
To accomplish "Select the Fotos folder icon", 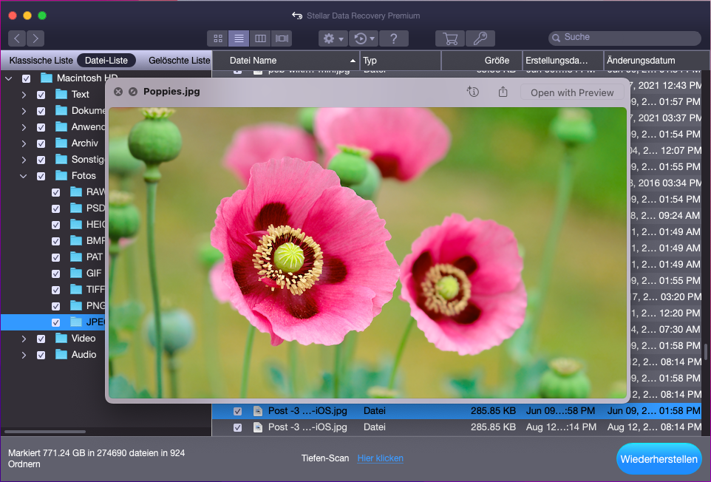I will [x=61, y=175].
